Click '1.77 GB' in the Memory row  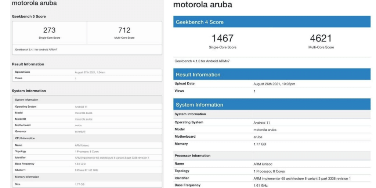click(260, 144)
